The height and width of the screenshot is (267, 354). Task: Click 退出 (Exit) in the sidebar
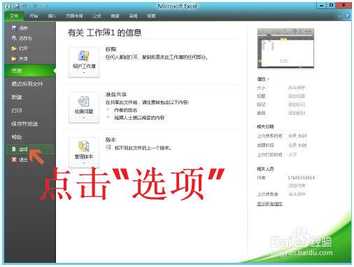pos(20,160)
